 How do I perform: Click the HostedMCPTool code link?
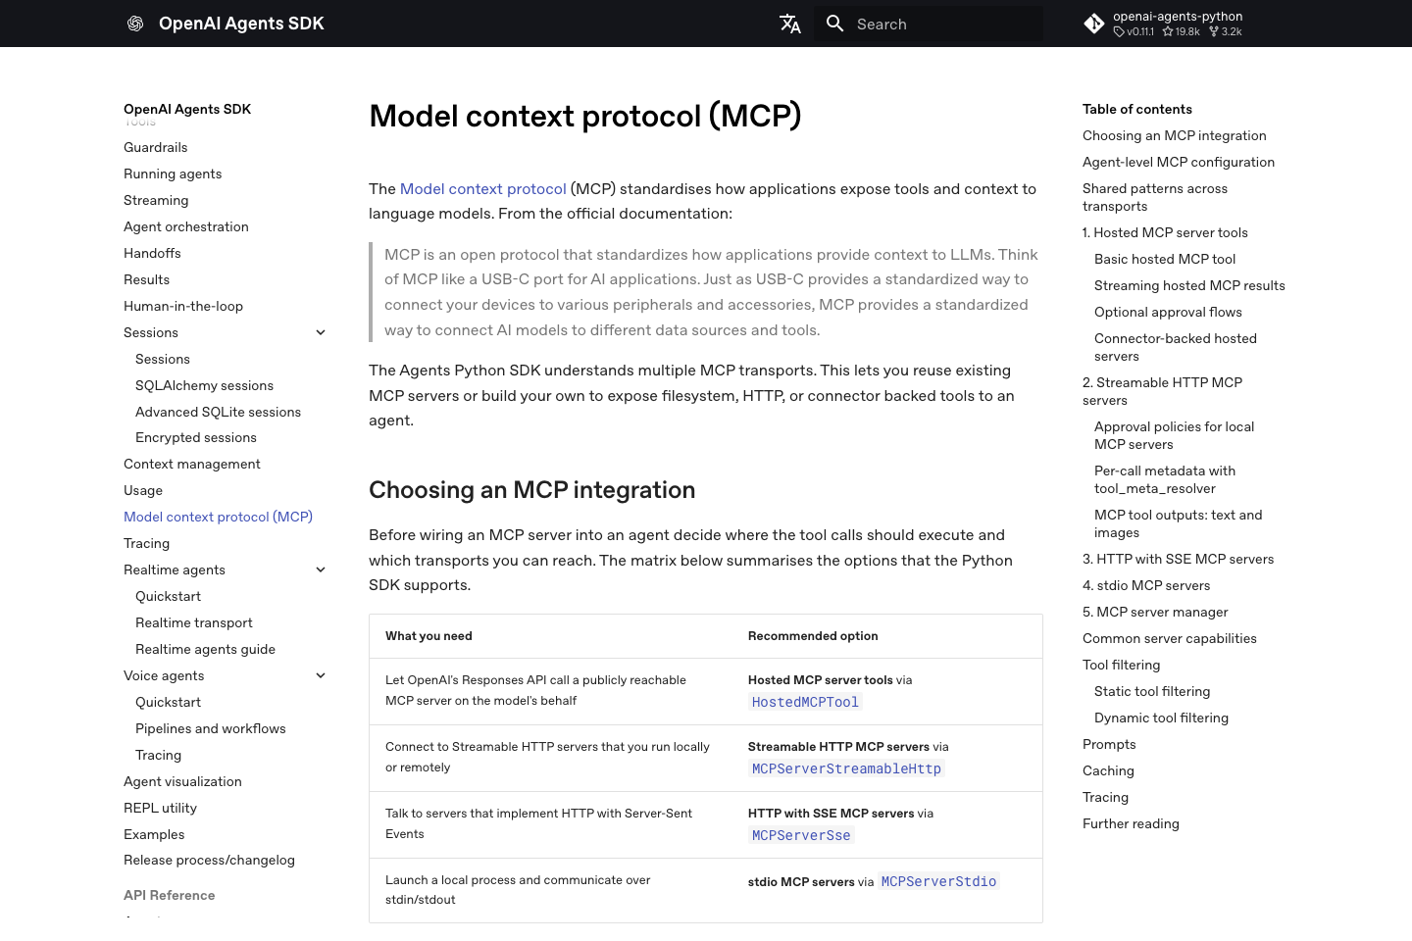(805, 702)
